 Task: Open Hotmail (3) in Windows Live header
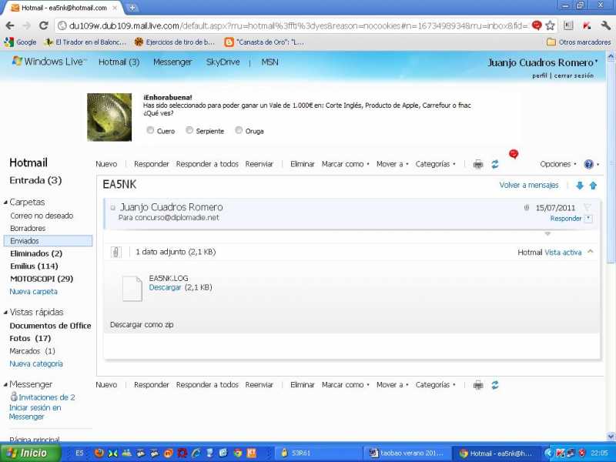pyautogui.click(x=119, y=62)
